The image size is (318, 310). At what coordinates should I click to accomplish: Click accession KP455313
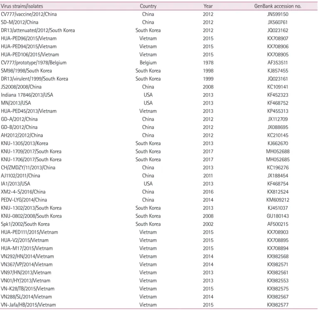tap(278, 111)
